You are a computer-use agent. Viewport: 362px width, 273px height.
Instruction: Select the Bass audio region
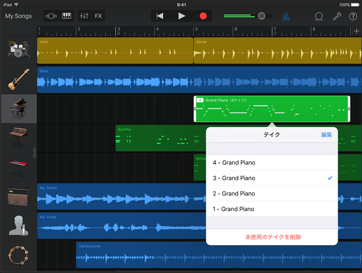click(x=200, y=80)
